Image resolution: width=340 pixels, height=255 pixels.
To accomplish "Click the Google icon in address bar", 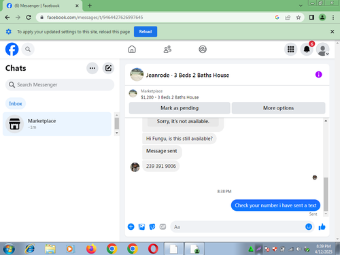I will pos(277,17).
